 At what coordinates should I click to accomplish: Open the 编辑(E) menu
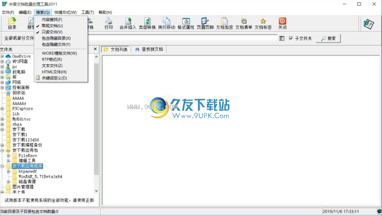tap(25, 12)
